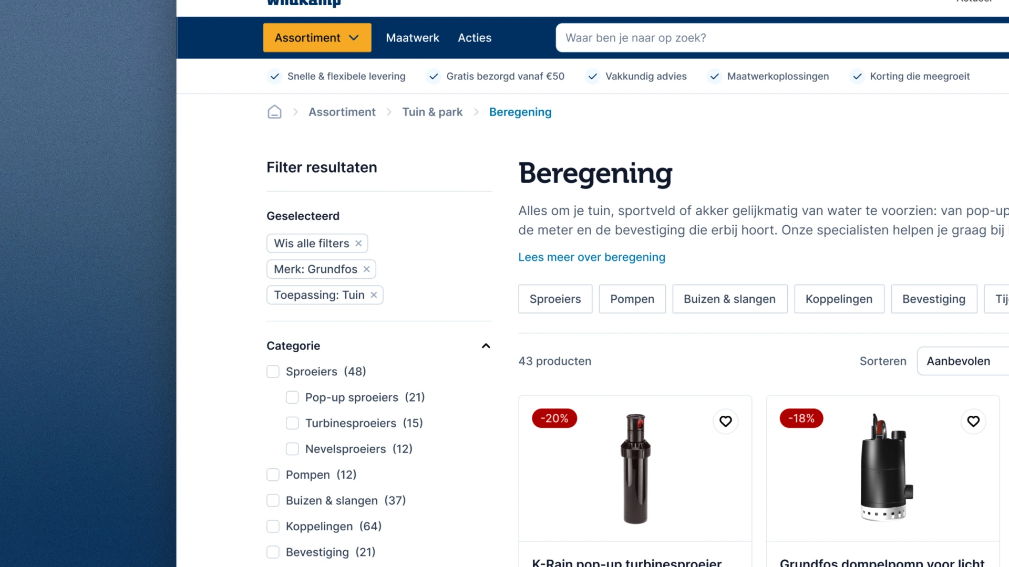The height and width of the screenshot is (567, 1009).
Task: Collapse the Categorie filter section
Action: pyautogui.click(x=486, y=346)
